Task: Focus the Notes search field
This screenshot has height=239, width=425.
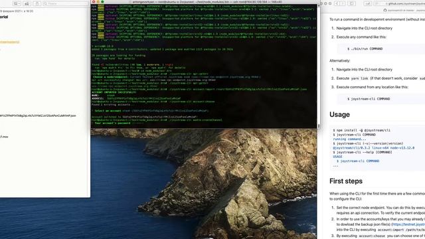Action: pos(66,3)
